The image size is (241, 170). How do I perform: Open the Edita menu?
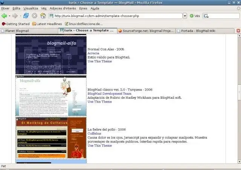point(16,8)
